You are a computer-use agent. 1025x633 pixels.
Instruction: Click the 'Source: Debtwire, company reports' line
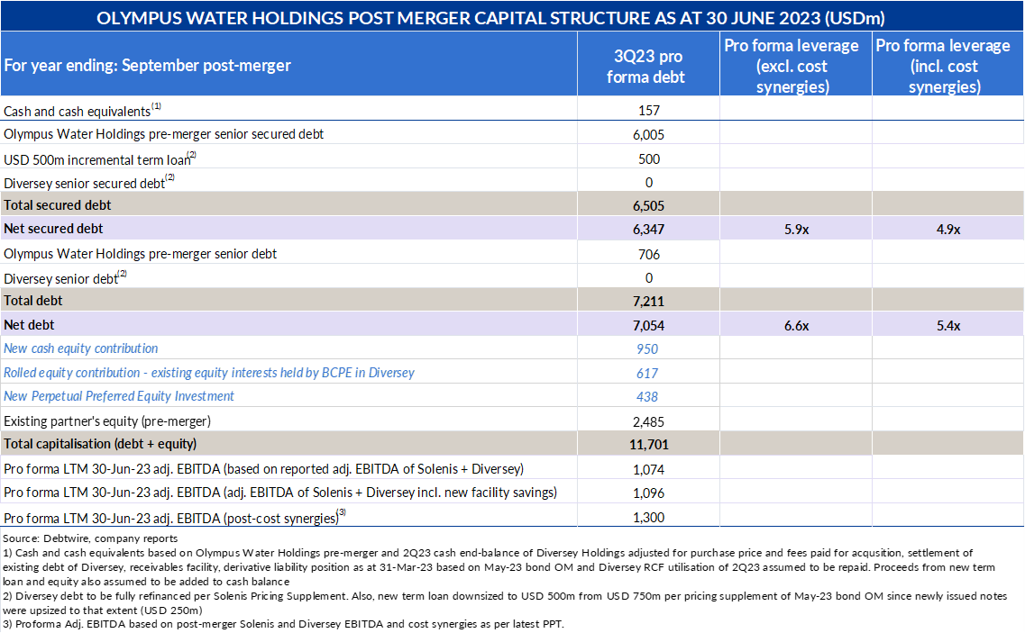click(x=90, y=538)
